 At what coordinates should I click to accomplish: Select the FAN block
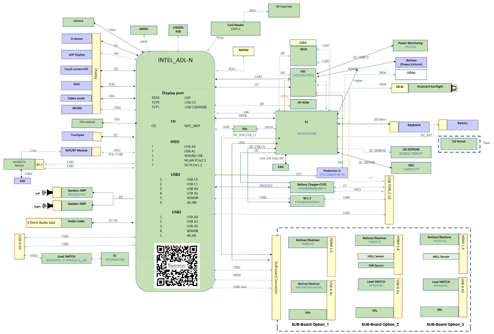(280, 167)
